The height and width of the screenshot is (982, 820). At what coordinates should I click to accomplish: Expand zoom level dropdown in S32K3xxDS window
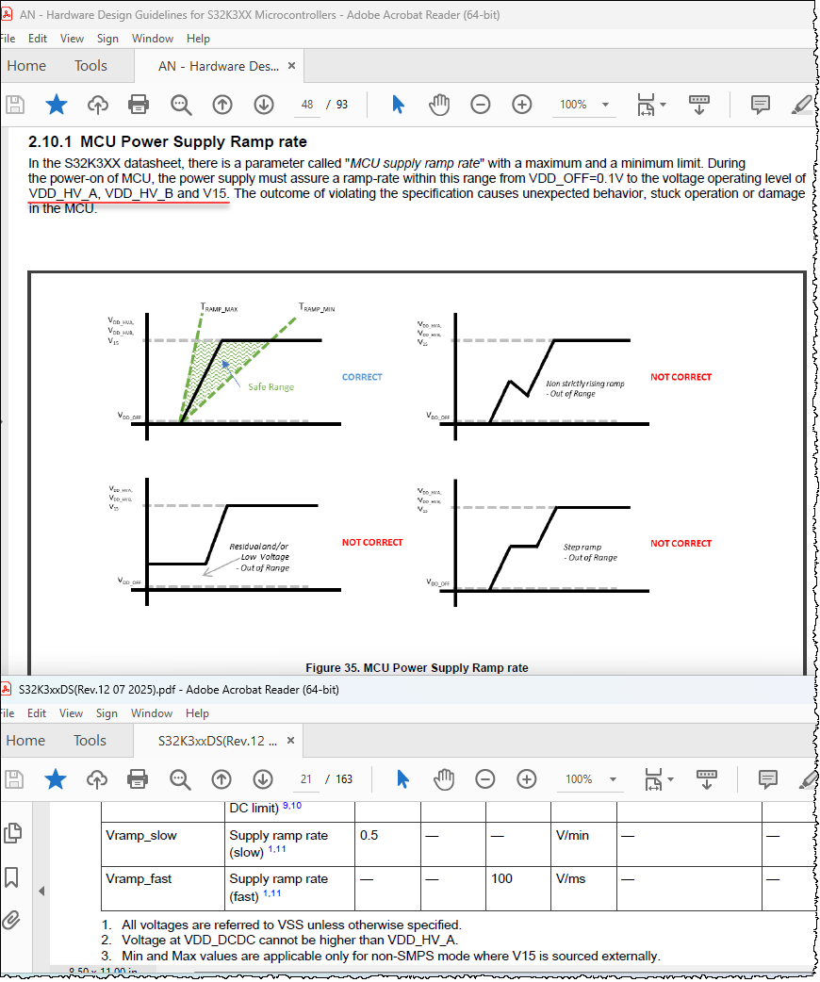click(x=613, y=779)
